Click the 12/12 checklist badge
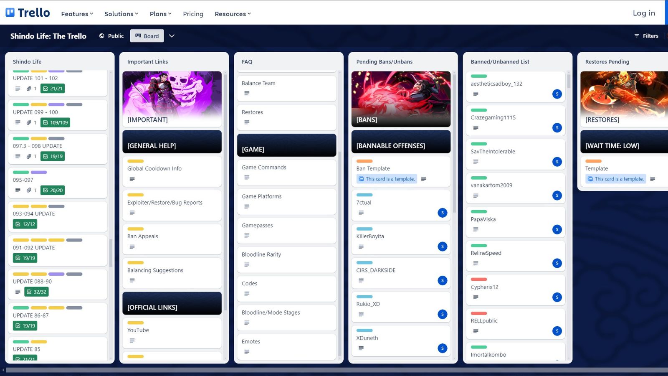Image resolution: width=668 pixels, height=376 pixels. click(x=25, y=224)
